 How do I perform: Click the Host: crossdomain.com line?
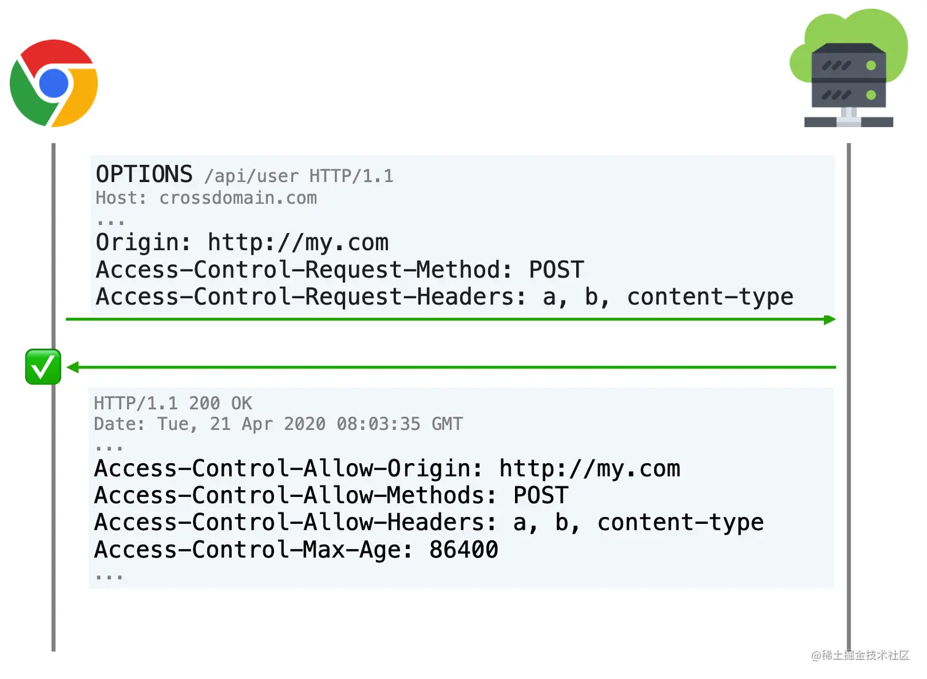(x=206, y=198)
